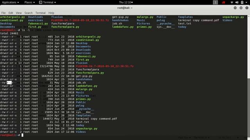Screen dimensions: 250x140
Task: Click 'job.sh' in the long listing
Action: [81, 82]
